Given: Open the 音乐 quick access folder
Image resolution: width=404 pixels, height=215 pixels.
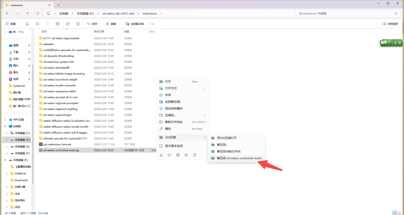Looking at the screenshot, I should coord(16,73).
